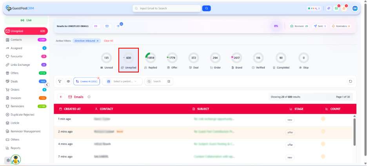
Task: Open the user avatar profile menu
Action: click(355, 8)
